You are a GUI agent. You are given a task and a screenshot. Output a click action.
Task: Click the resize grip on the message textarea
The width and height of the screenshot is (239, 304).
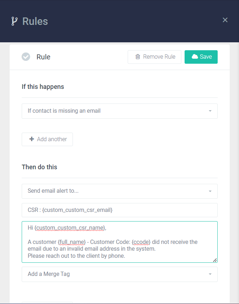215,261
